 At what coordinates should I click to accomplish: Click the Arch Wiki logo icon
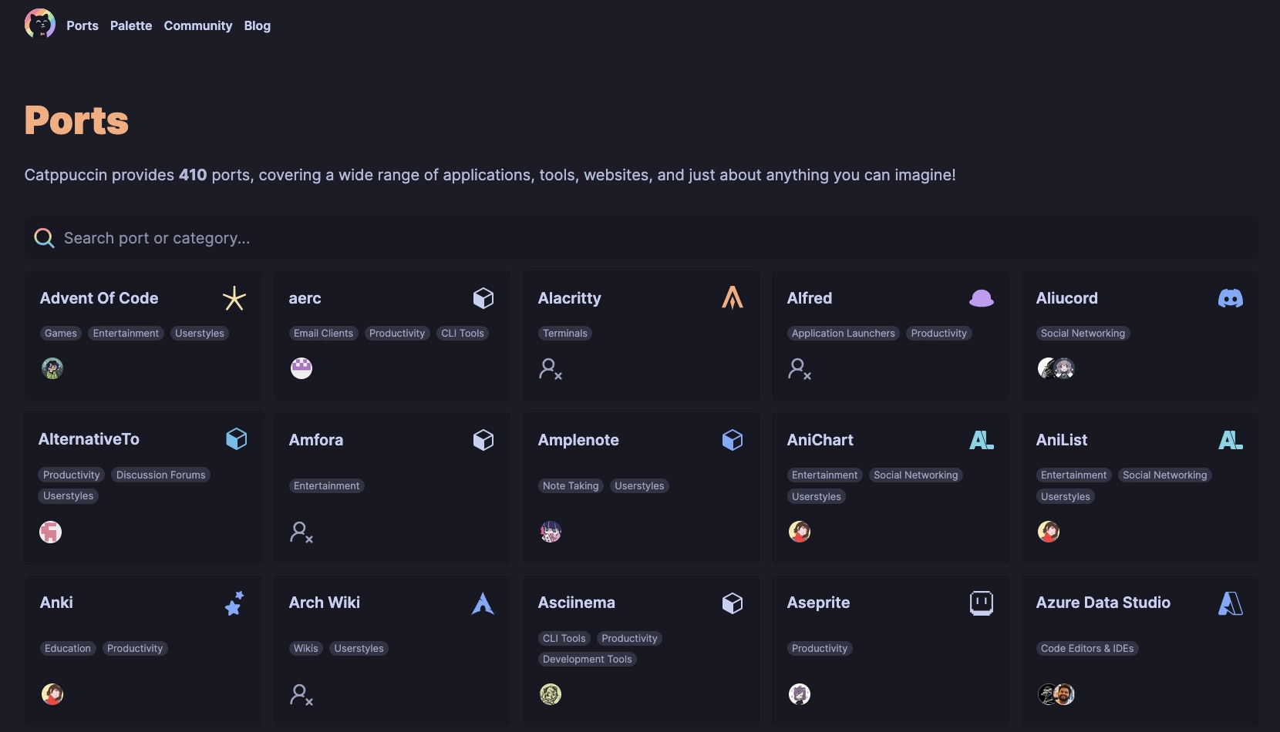click(483, 603)
